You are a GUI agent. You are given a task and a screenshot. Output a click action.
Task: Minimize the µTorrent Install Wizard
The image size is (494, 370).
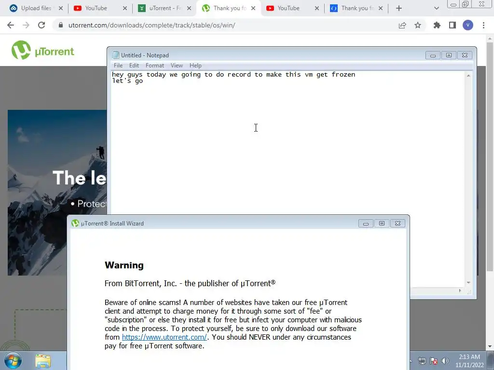coord(366,224)
